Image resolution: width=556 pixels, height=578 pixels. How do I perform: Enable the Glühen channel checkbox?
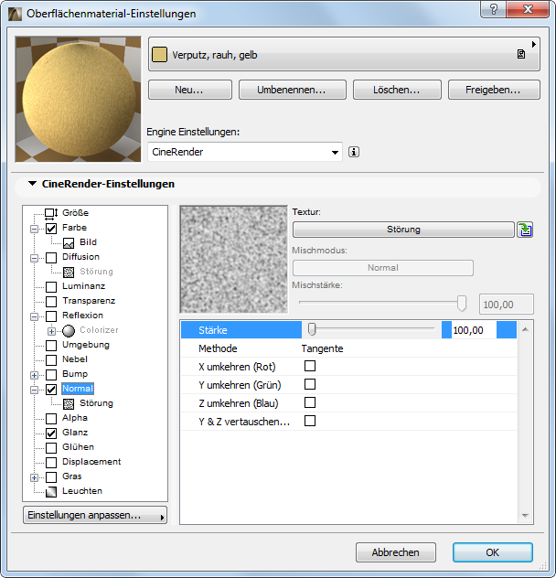point(51,448)
